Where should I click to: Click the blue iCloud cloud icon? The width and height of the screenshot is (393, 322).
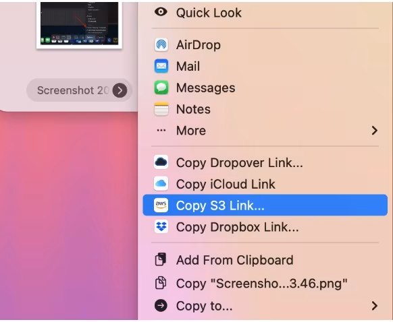tap(161, 184)
